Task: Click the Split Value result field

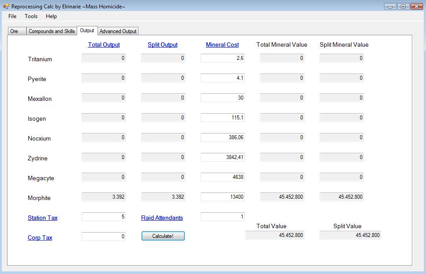Action: tap(350, 235)
